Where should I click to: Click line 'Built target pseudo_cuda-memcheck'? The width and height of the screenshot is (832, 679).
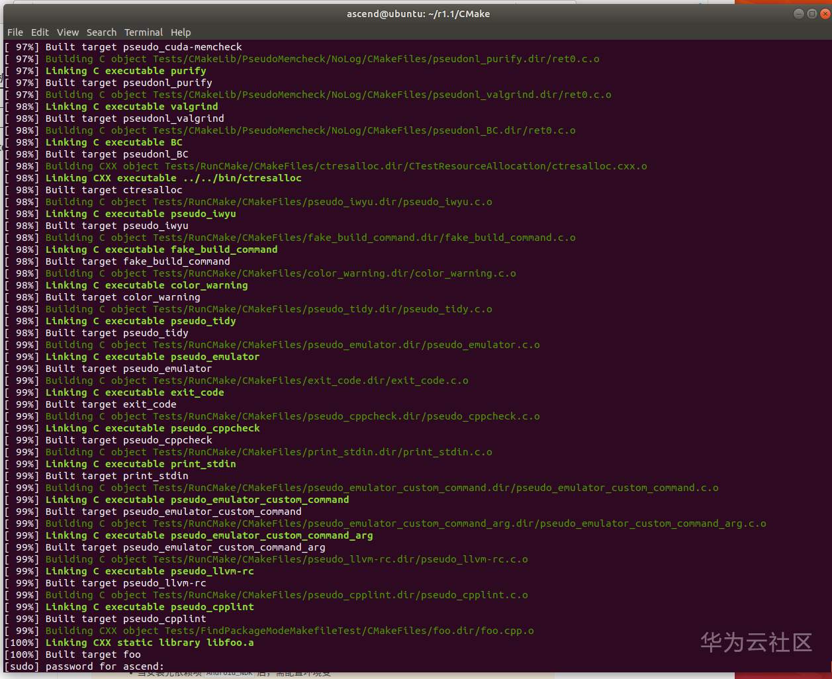point(123,47)
